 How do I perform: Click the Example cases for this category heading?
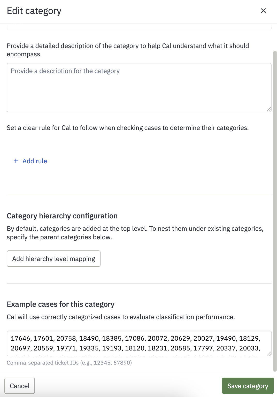click(x=60, y=304)
